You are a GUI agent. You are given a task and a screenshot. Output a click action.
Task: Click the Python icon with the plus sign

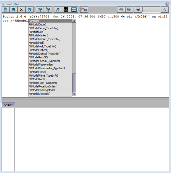[48, 10]
